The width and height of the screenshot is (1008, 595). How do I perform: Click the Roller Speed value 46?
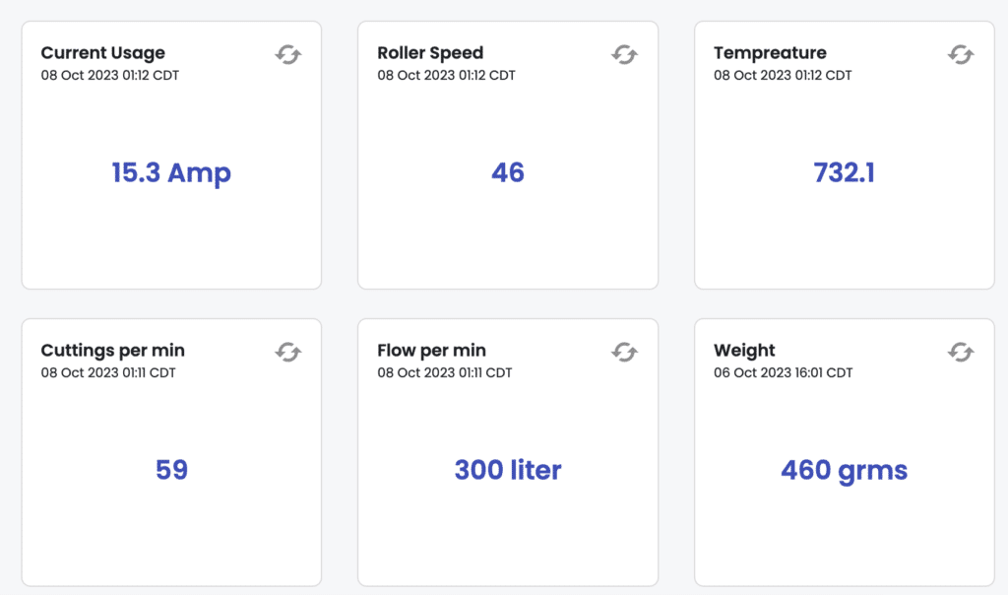(508, 172)
